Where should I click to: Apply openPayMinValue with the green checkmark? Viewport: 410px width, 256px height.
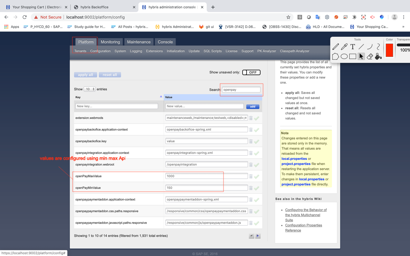257,188
